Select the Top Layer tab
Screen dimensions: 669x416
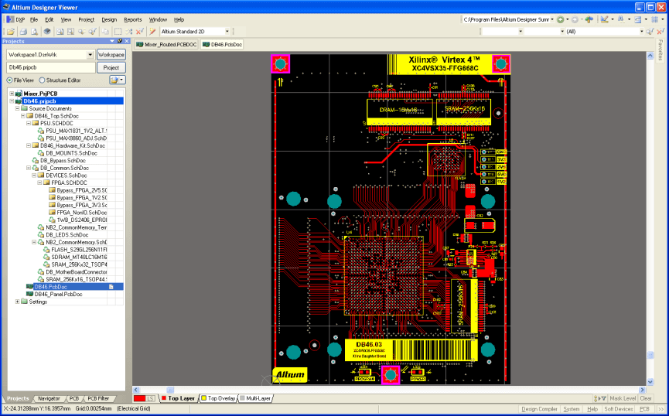pos(179,398)
